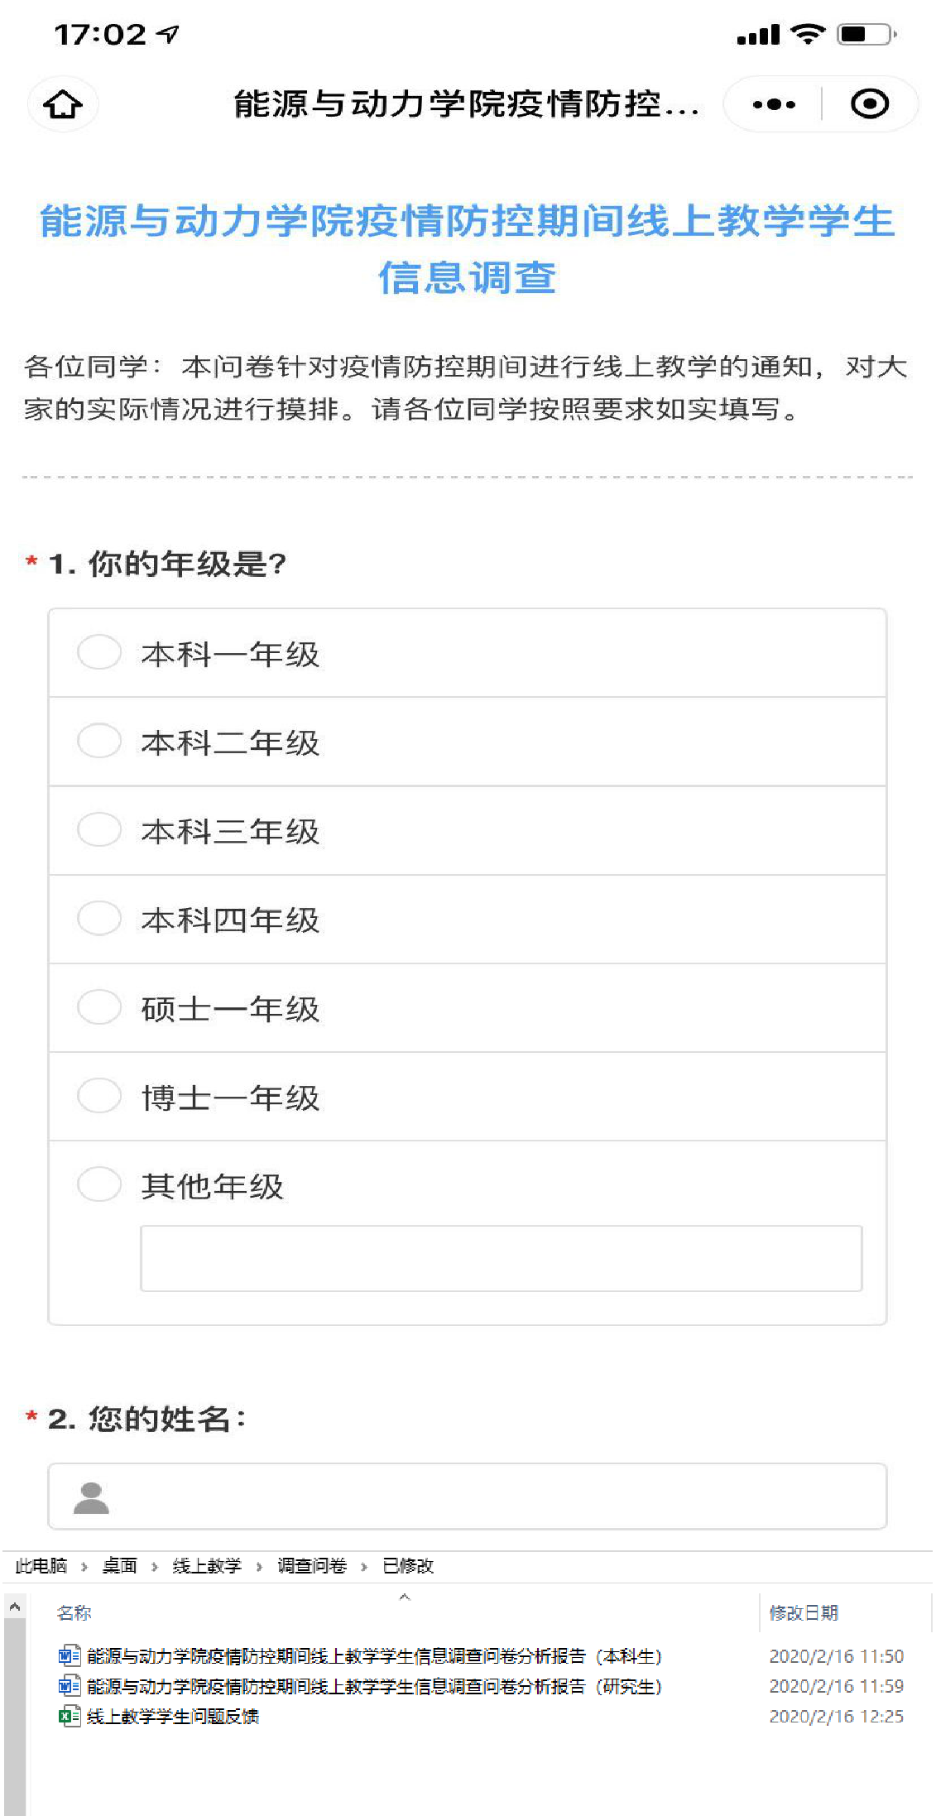Open 线上教学学生问题反馈 file

click(173, 1717)
